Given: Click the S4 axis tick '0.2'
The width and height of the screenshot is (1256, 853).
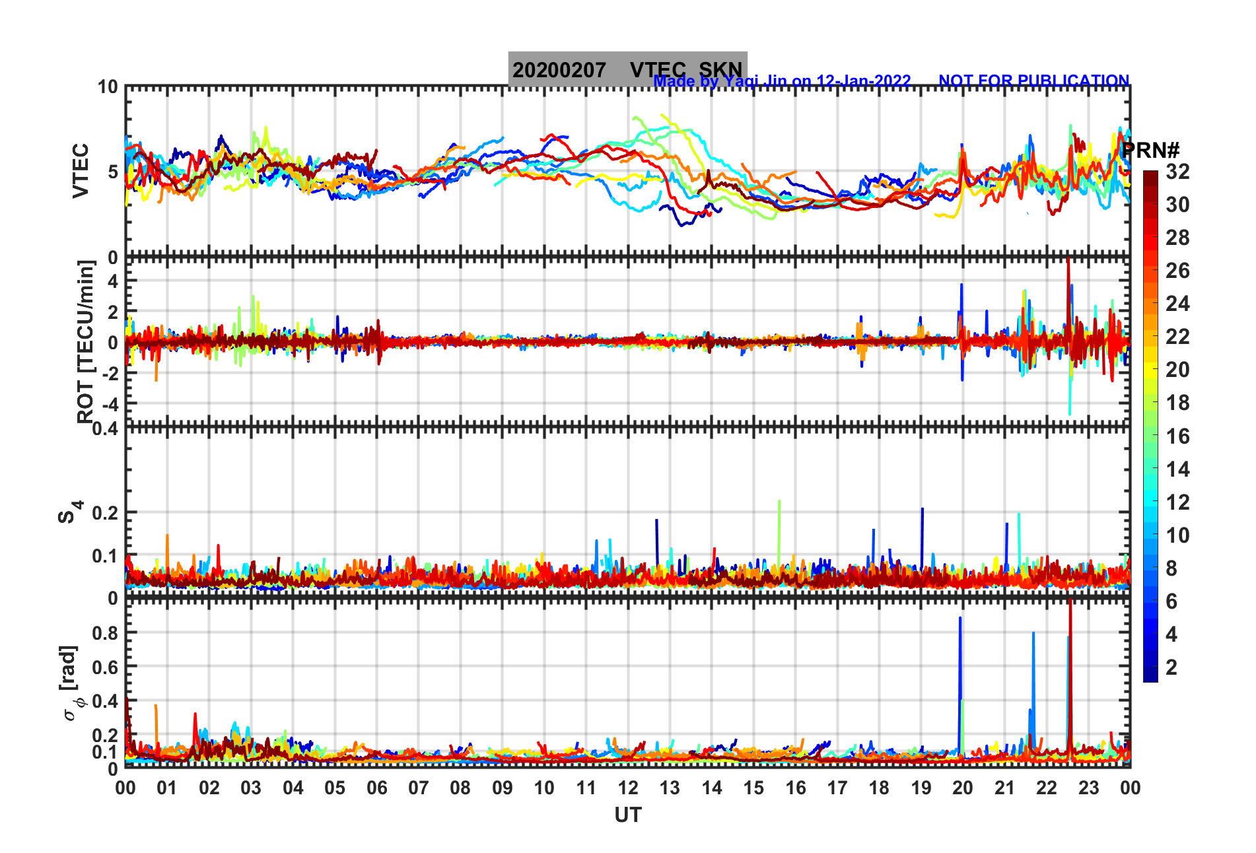Looking at the screenshot, I should (105, 513).
